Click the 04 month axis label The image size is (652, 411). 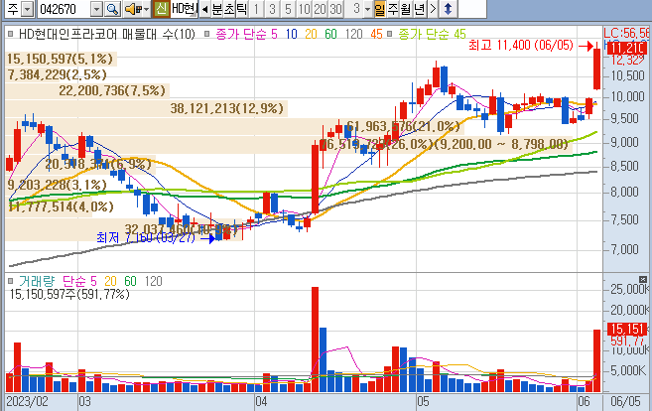point(261,402)
